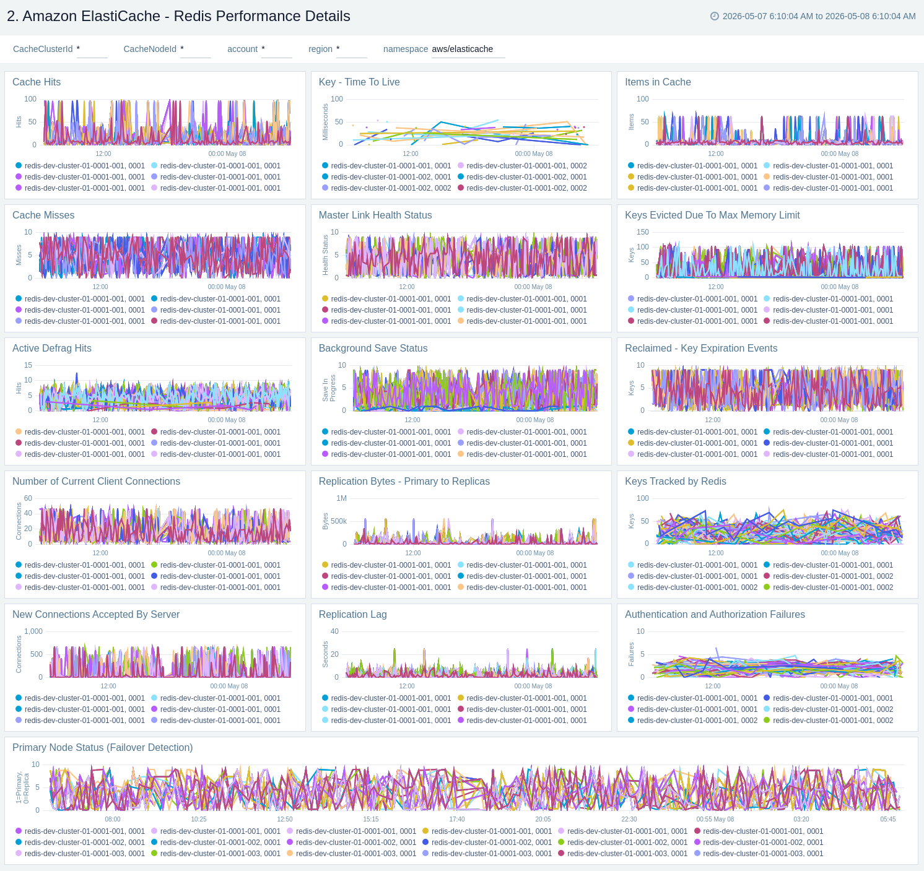
Task: Open New Connections Accepted By Server title
Action: click(96, 614)
